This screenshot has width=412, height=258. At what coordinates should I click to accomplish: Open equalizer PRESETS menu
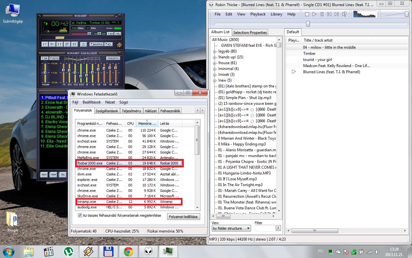(113, 58)
